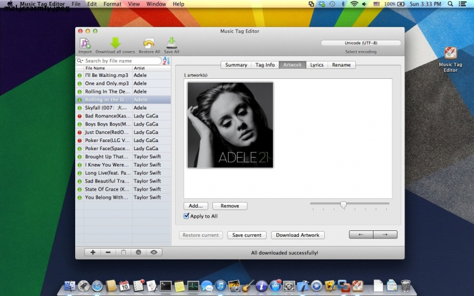The image size is (474, 296).
Task: Click the previous track left arrow button
Action: 361,234
